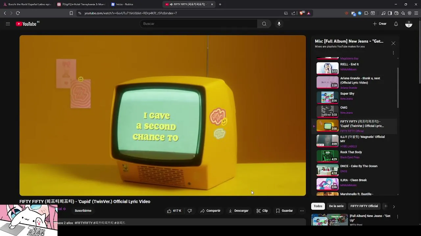Click the Cupid video player to pause

[162, 115]
